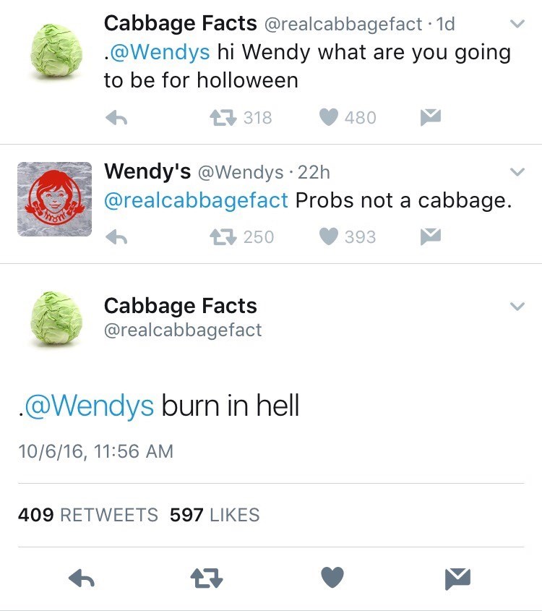This screenshot has width=542, height=611.
Task: Share Wendy's reply via direct message icon
Action: pyautogui.click(x=431, y=237)
